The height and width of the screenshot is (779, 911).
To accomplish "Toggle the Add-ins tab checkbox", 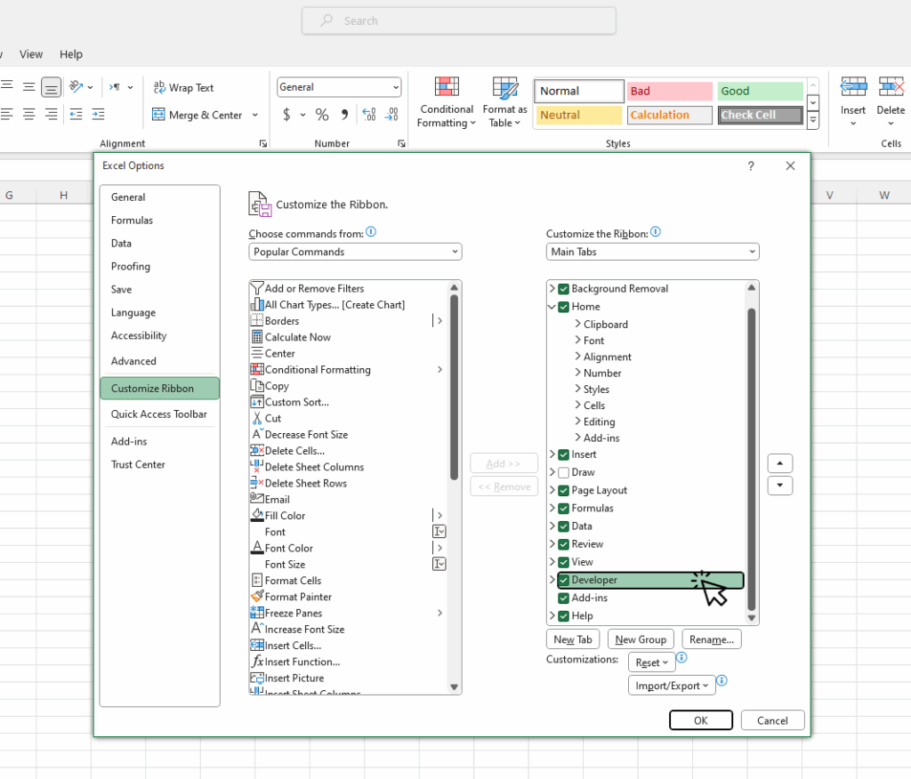I will pyautogui.click(x=563, y=598).
